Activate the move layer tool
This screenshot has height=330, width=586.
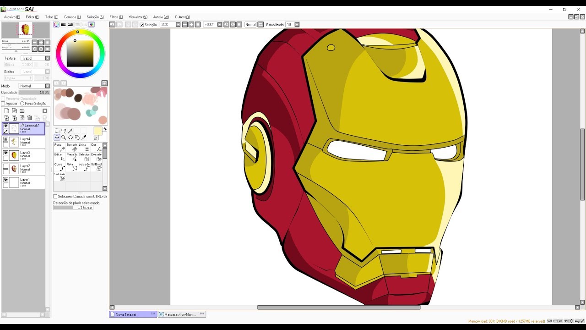click(57, 137)
